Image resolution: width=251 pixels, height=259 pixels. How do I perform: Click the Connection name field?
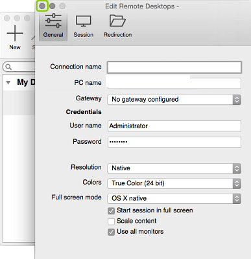pyautogui.click(x=174, y=67)
